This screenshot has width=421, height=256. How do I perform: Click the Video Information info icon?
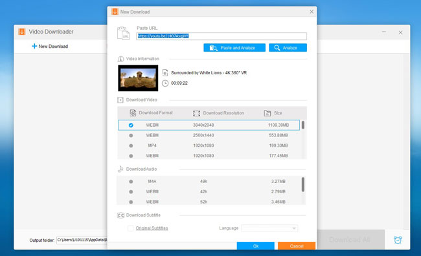120,59
